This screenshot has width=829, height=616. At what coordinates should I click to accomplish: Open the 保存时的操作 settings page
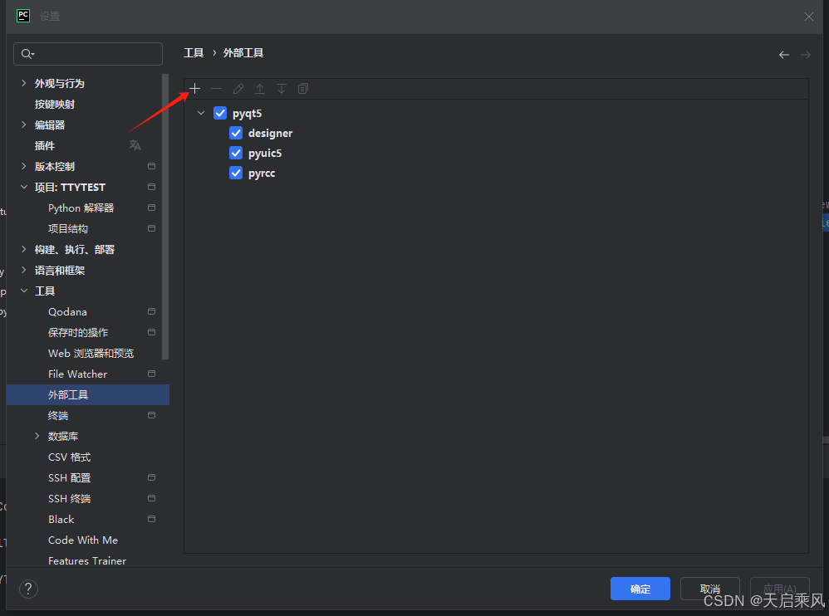pyautogui.click(x=78, y=332)
